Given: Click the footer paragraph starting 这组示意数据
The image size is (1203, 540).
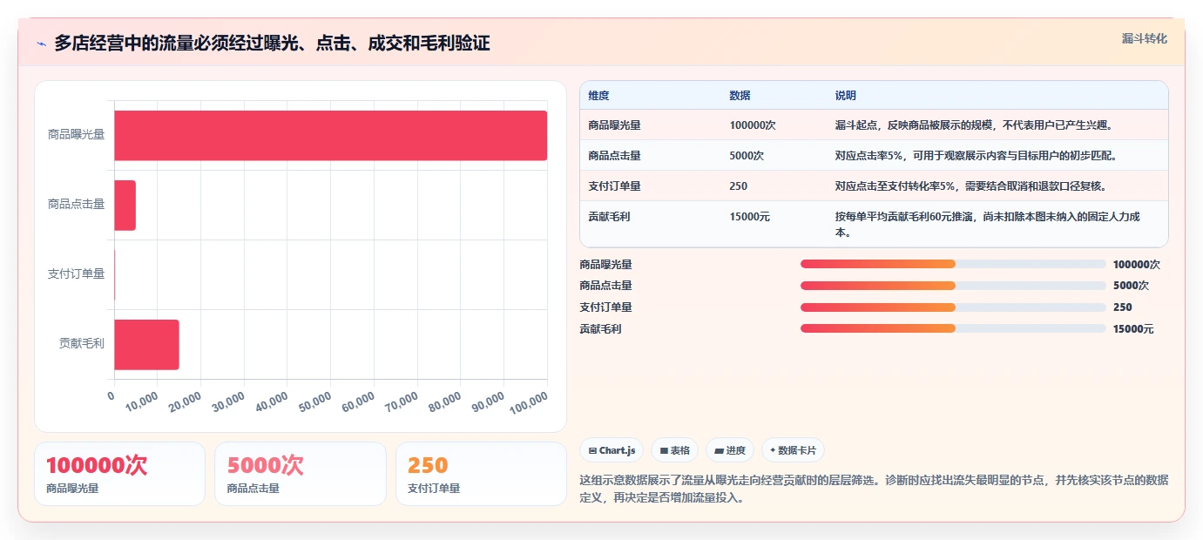Looking at the screenshot, I should [x=874, y=489].
